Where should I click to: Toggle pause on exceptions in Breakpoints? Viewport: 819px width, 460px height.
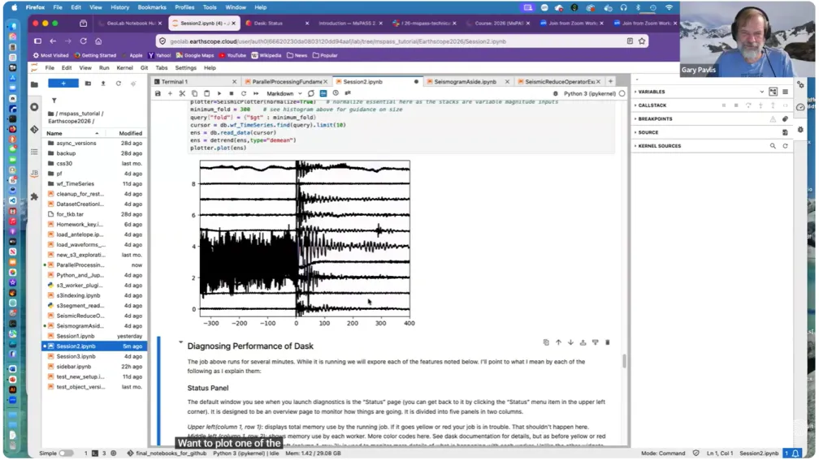(773, 119)
